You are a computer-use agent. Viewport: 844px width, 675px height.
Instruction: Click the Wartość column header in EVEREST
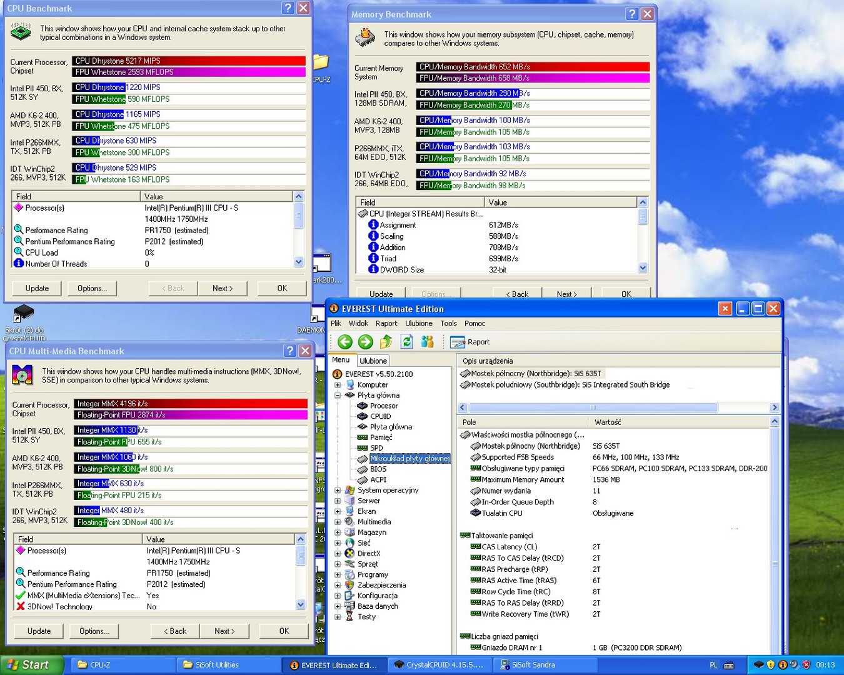(680, 422)
